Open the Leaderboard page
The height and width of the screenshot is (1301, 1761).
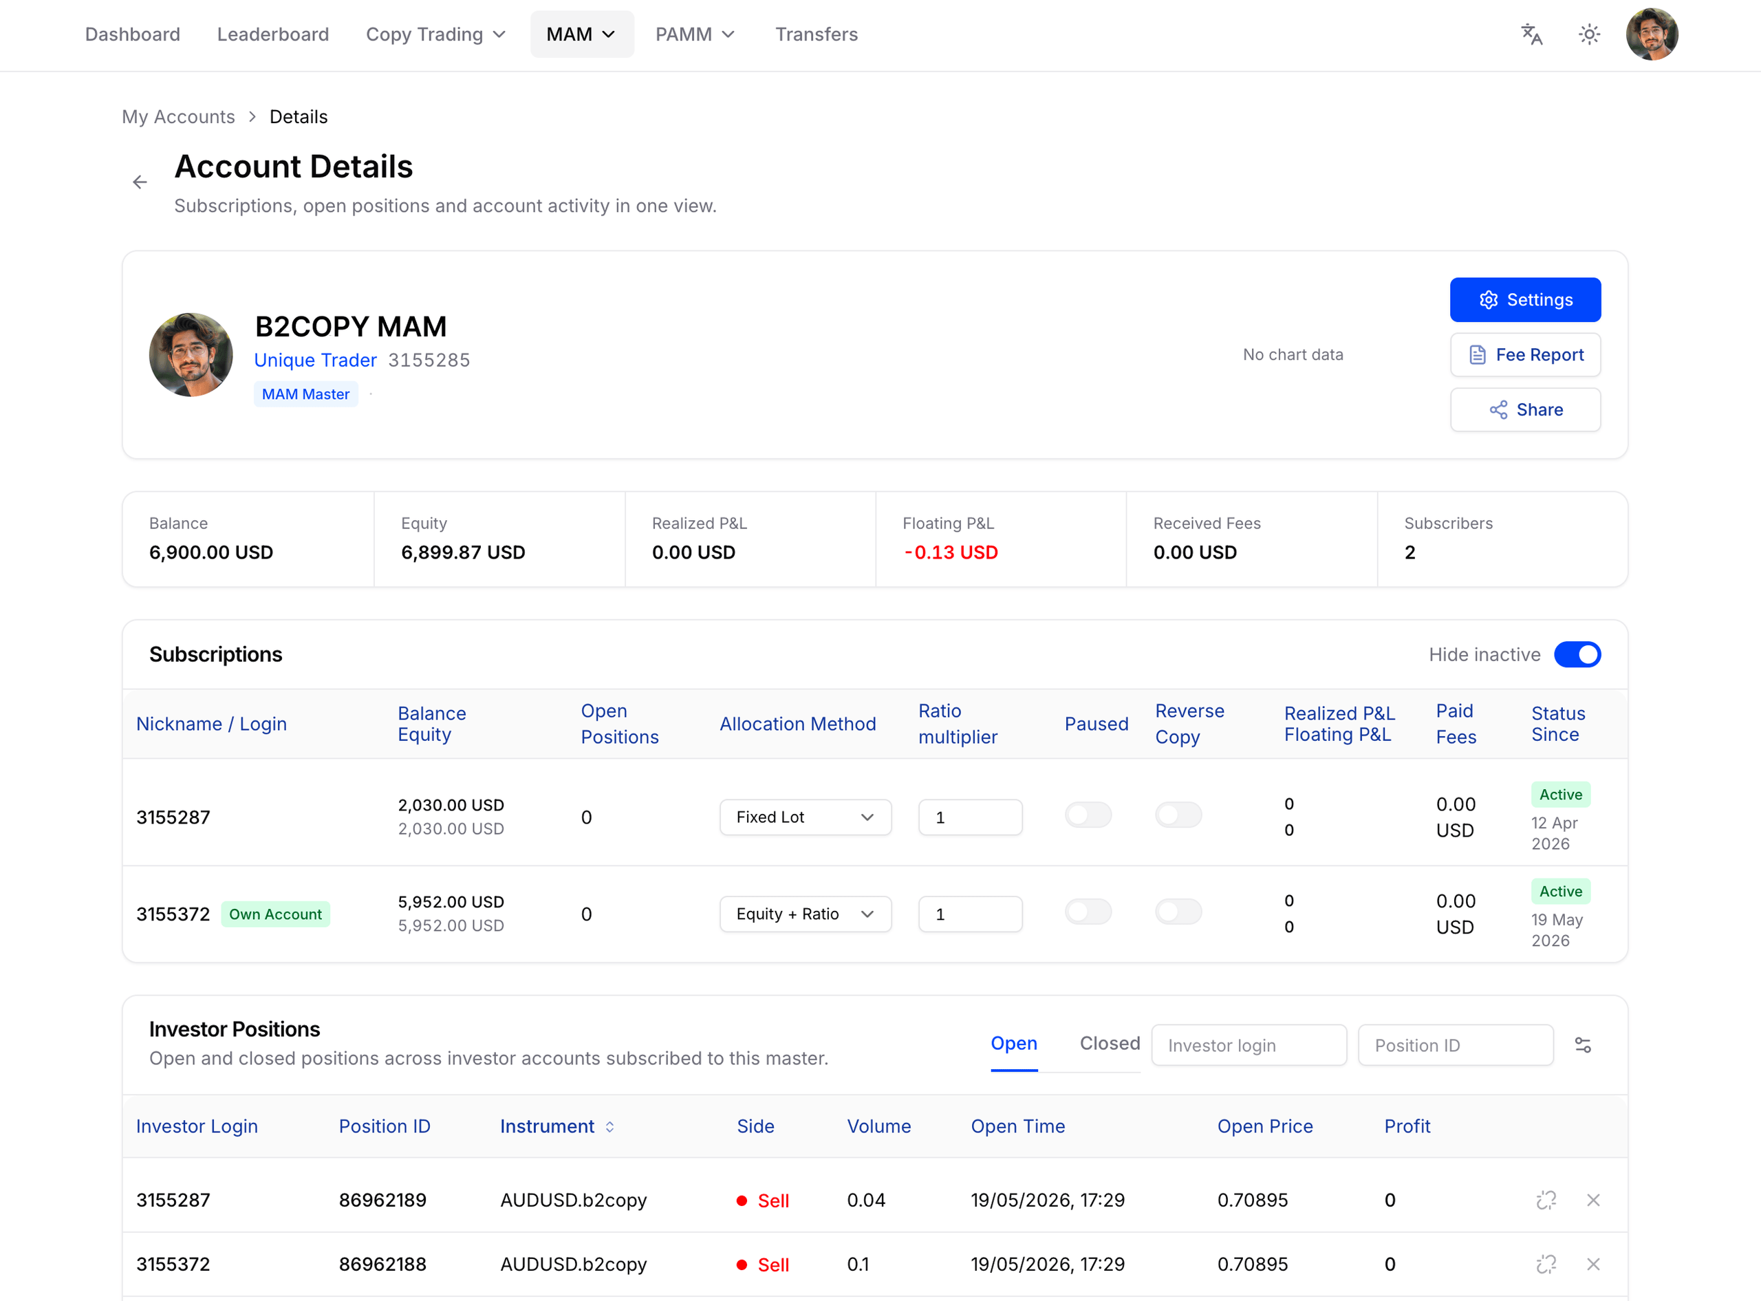pyautogui.click(x=273, y=34)
